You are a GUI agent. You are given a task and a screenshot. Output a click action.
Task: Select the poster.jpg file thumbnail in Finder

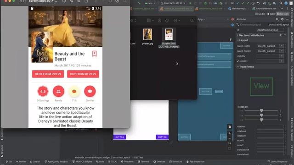pos(147,34)
